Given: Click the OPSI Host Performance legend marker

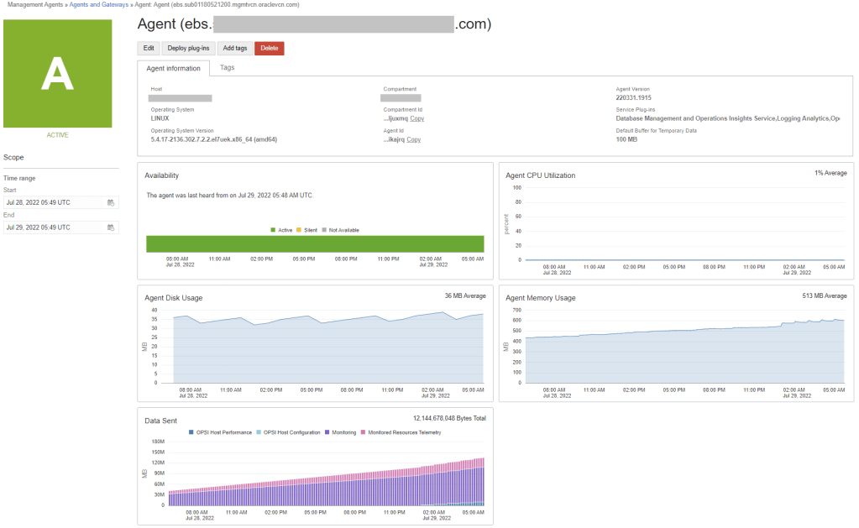Looking at the screenshot, I should (191, 432).
